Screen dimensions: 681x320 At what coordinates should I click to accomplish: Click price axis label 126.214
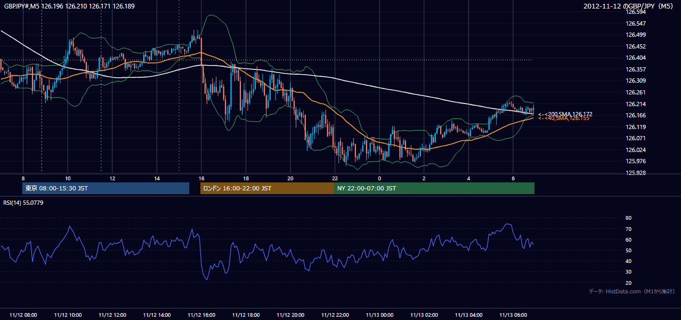click(x=635, y=104)
